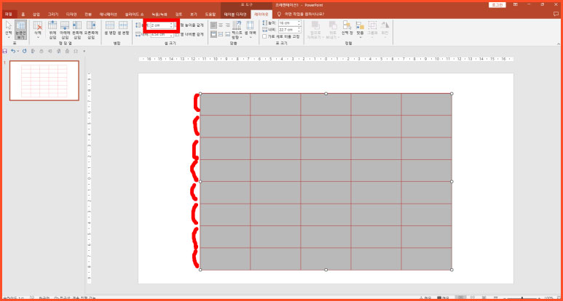Switch to the 삽입 (Insert) tab
This screenshot has width=563, height=301.
click(36, 15)
